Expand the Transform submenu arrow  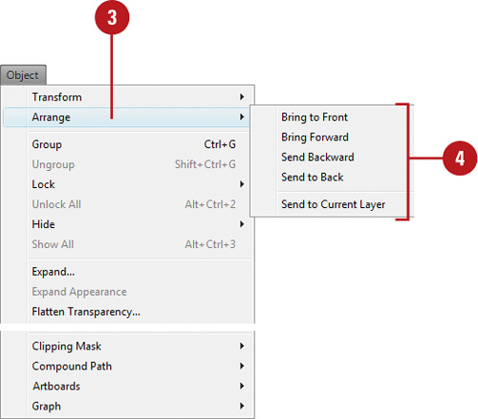(242, 96)
